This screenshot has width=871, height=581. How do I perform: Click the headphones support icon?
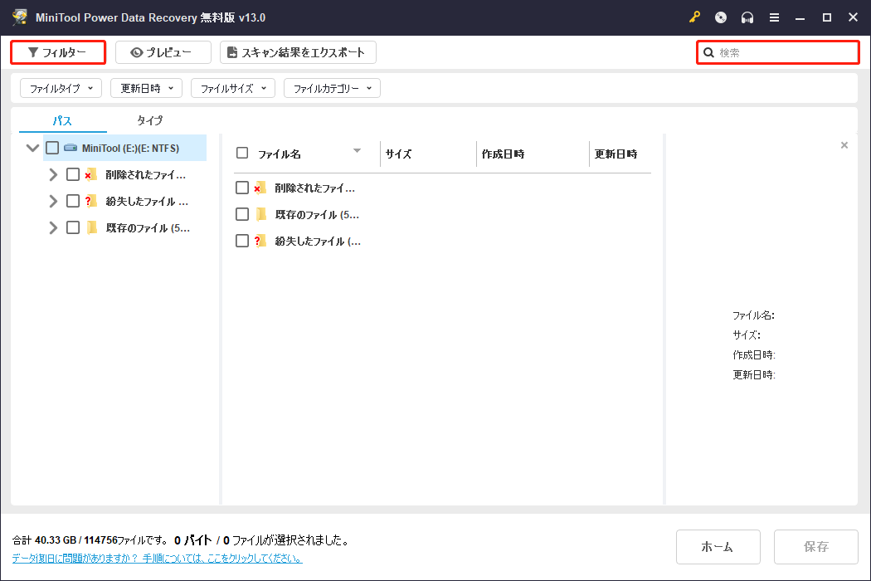[747, 17]
